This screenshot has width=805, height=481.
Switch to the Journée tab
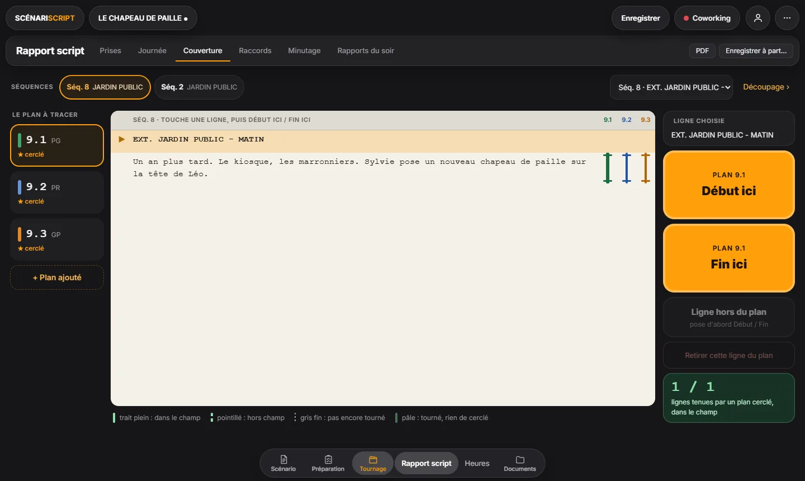pos(152,51)
